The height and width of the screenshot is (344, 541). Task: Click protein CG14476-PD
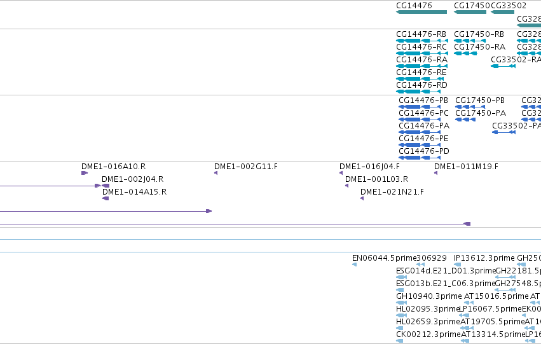coord(424,151)
